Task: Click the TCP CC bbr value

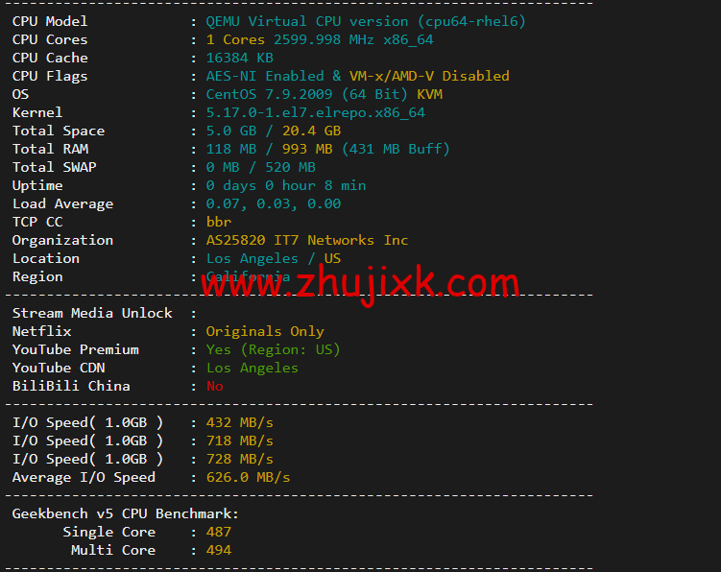Action: tap(219, 222)
